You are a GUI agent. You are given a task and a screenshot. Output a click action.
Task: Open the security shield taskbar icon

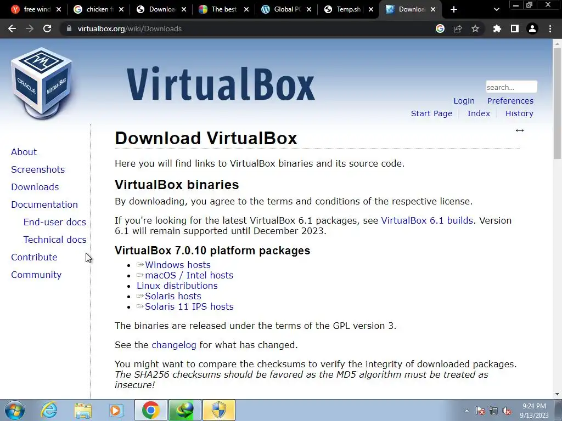pyautogui.click(x=218, y=410)
